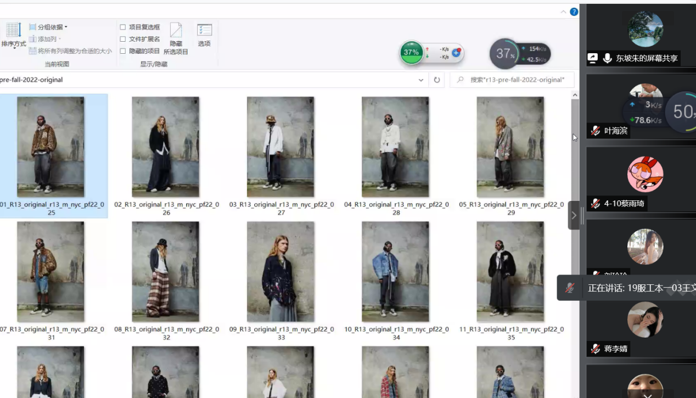Screen dimensions: 696x398
Task: Open folder 选项 options
Action: 204,35
